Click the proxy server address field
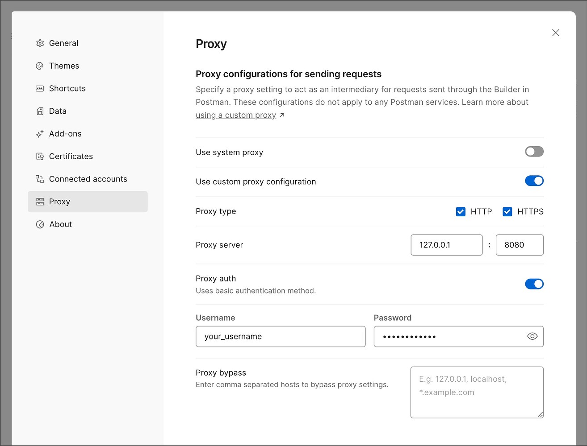Viewport: 587px width, 446px height. click(446, 245)
